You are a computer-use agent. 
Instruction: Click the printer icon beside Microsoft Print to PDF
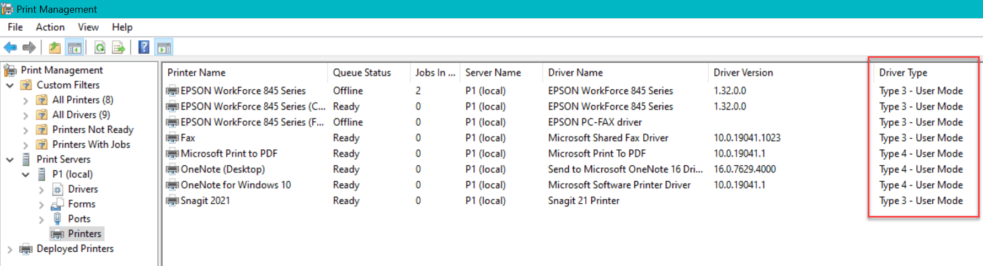173,154
